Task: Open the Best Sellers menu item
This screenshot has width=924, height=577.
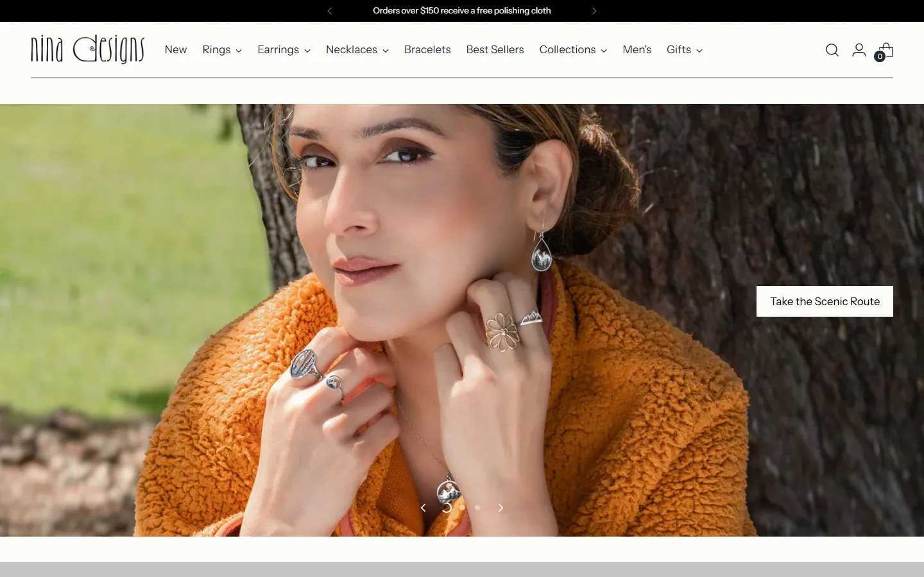Action: 495,50
